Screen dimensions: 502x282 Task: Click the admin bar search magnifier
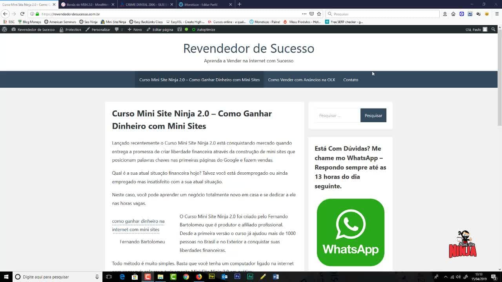click(x=493, y=29)
